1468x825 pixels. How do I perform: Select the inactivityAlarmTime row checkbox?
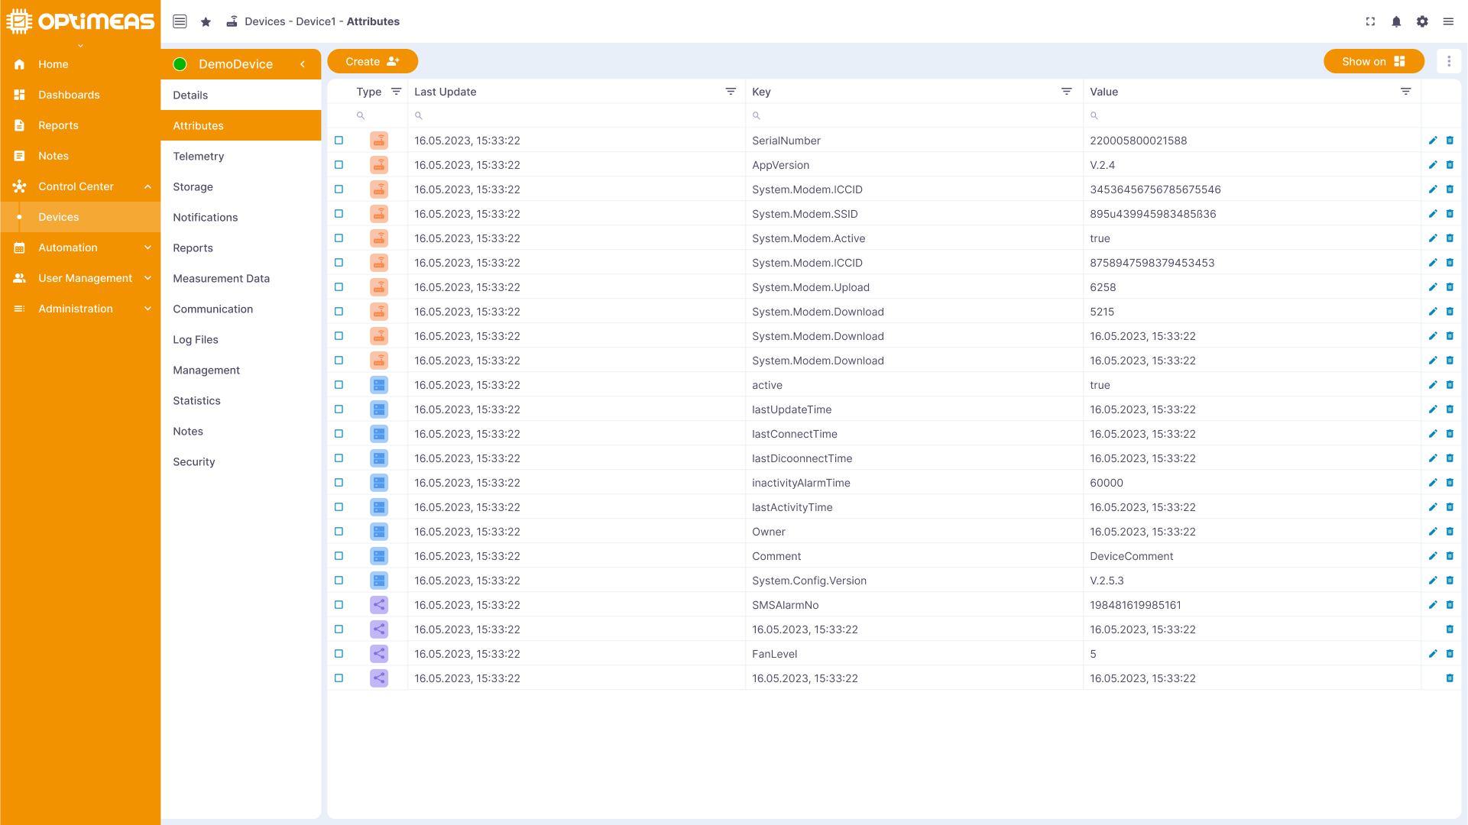point(339,483)
